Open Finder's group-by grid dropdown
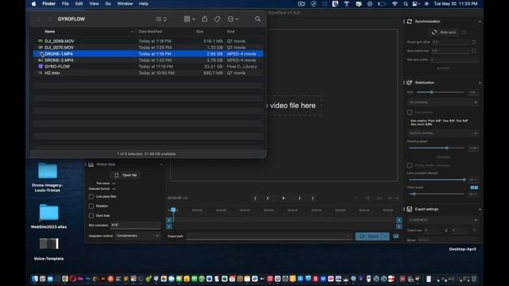This screenshot has width=509, height=286. 189,19
